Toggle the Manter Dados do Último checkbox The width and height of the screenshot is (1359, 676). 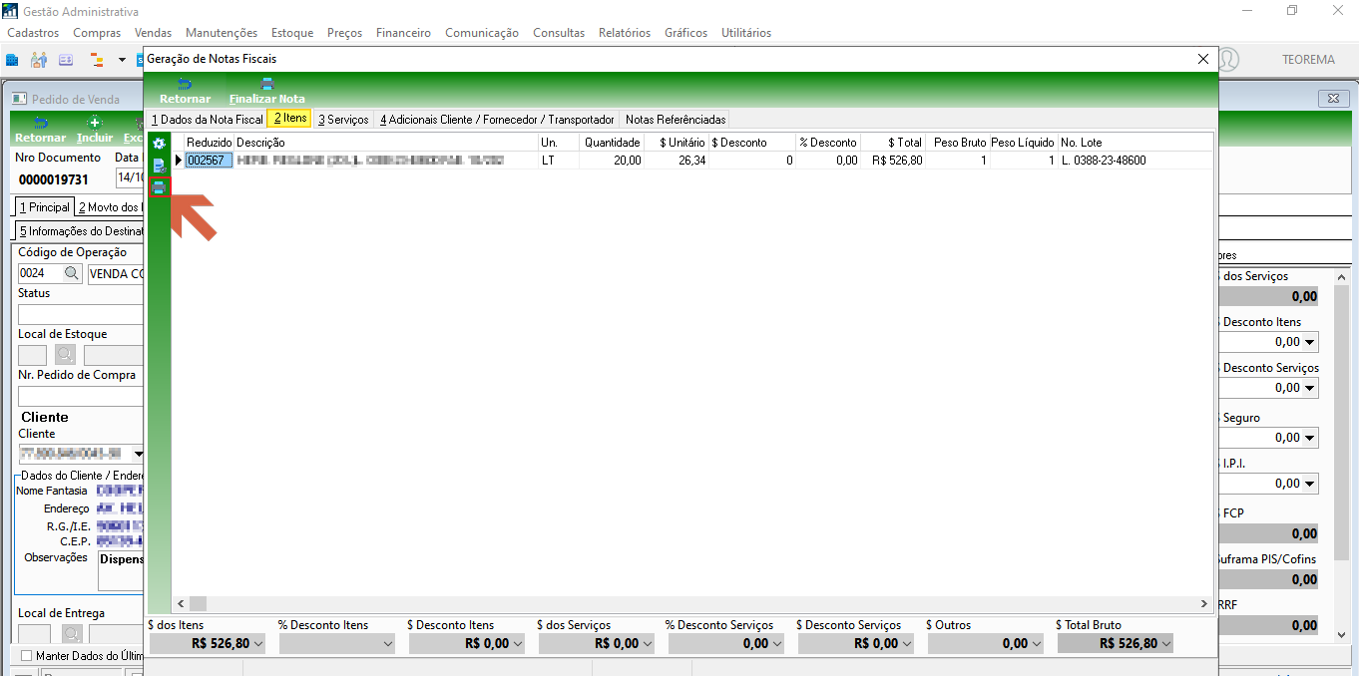point(27,656)
